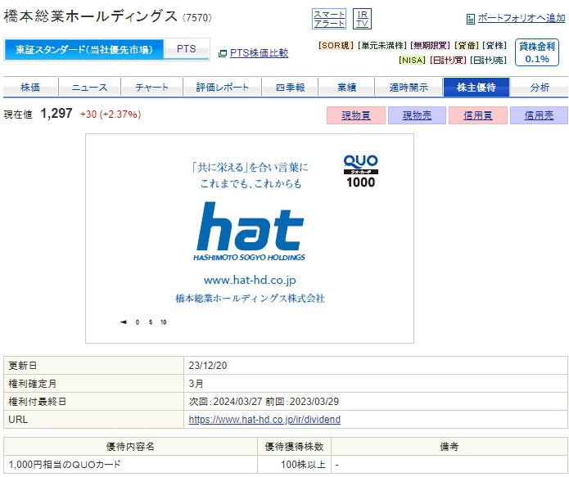Add stock via ポートフォリオへ追加 link
The width and height of the screenshot is (569, 477).
[x=521, y=18]
